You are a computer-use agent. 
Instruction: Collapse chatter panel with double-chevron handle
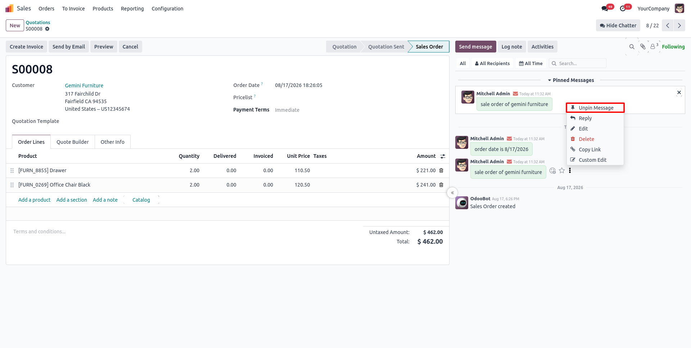[x=452, y=193]
